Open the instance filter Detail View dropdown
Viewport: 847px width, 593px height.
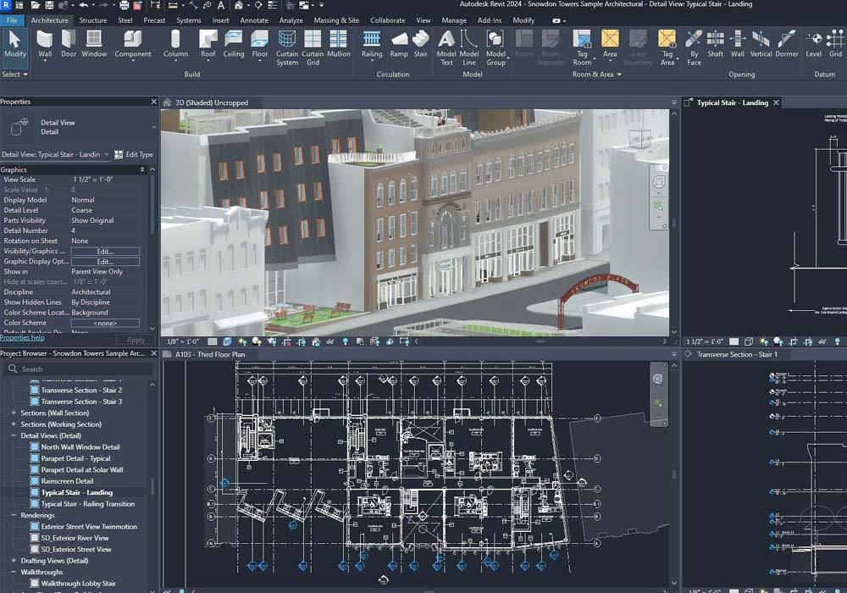pyautogui.click(x=55, y=154)
